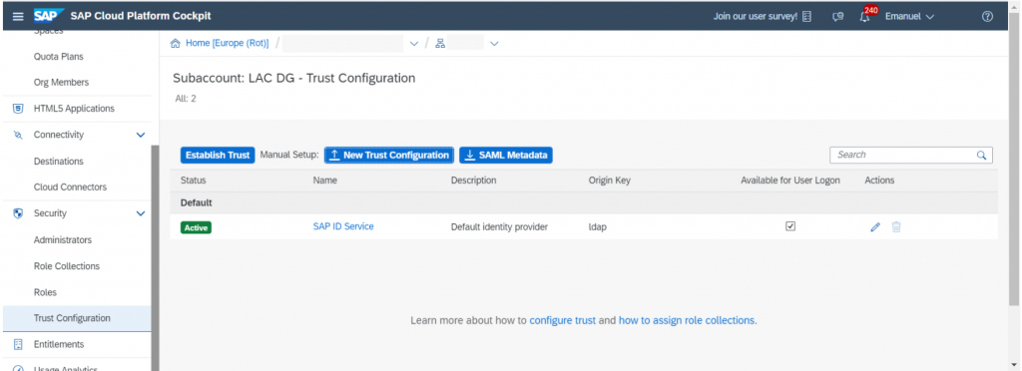Click the subaccount hierarchy icon
Screen dimensions: 1022x371
tap(440, 44)
